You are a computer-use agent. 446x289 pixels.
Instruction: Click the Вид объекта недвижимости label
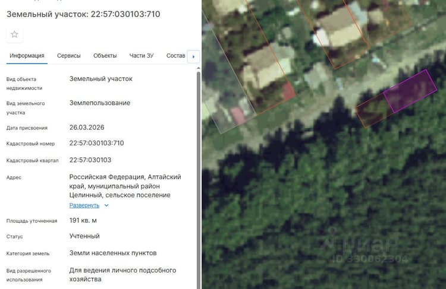pos(24,84)
